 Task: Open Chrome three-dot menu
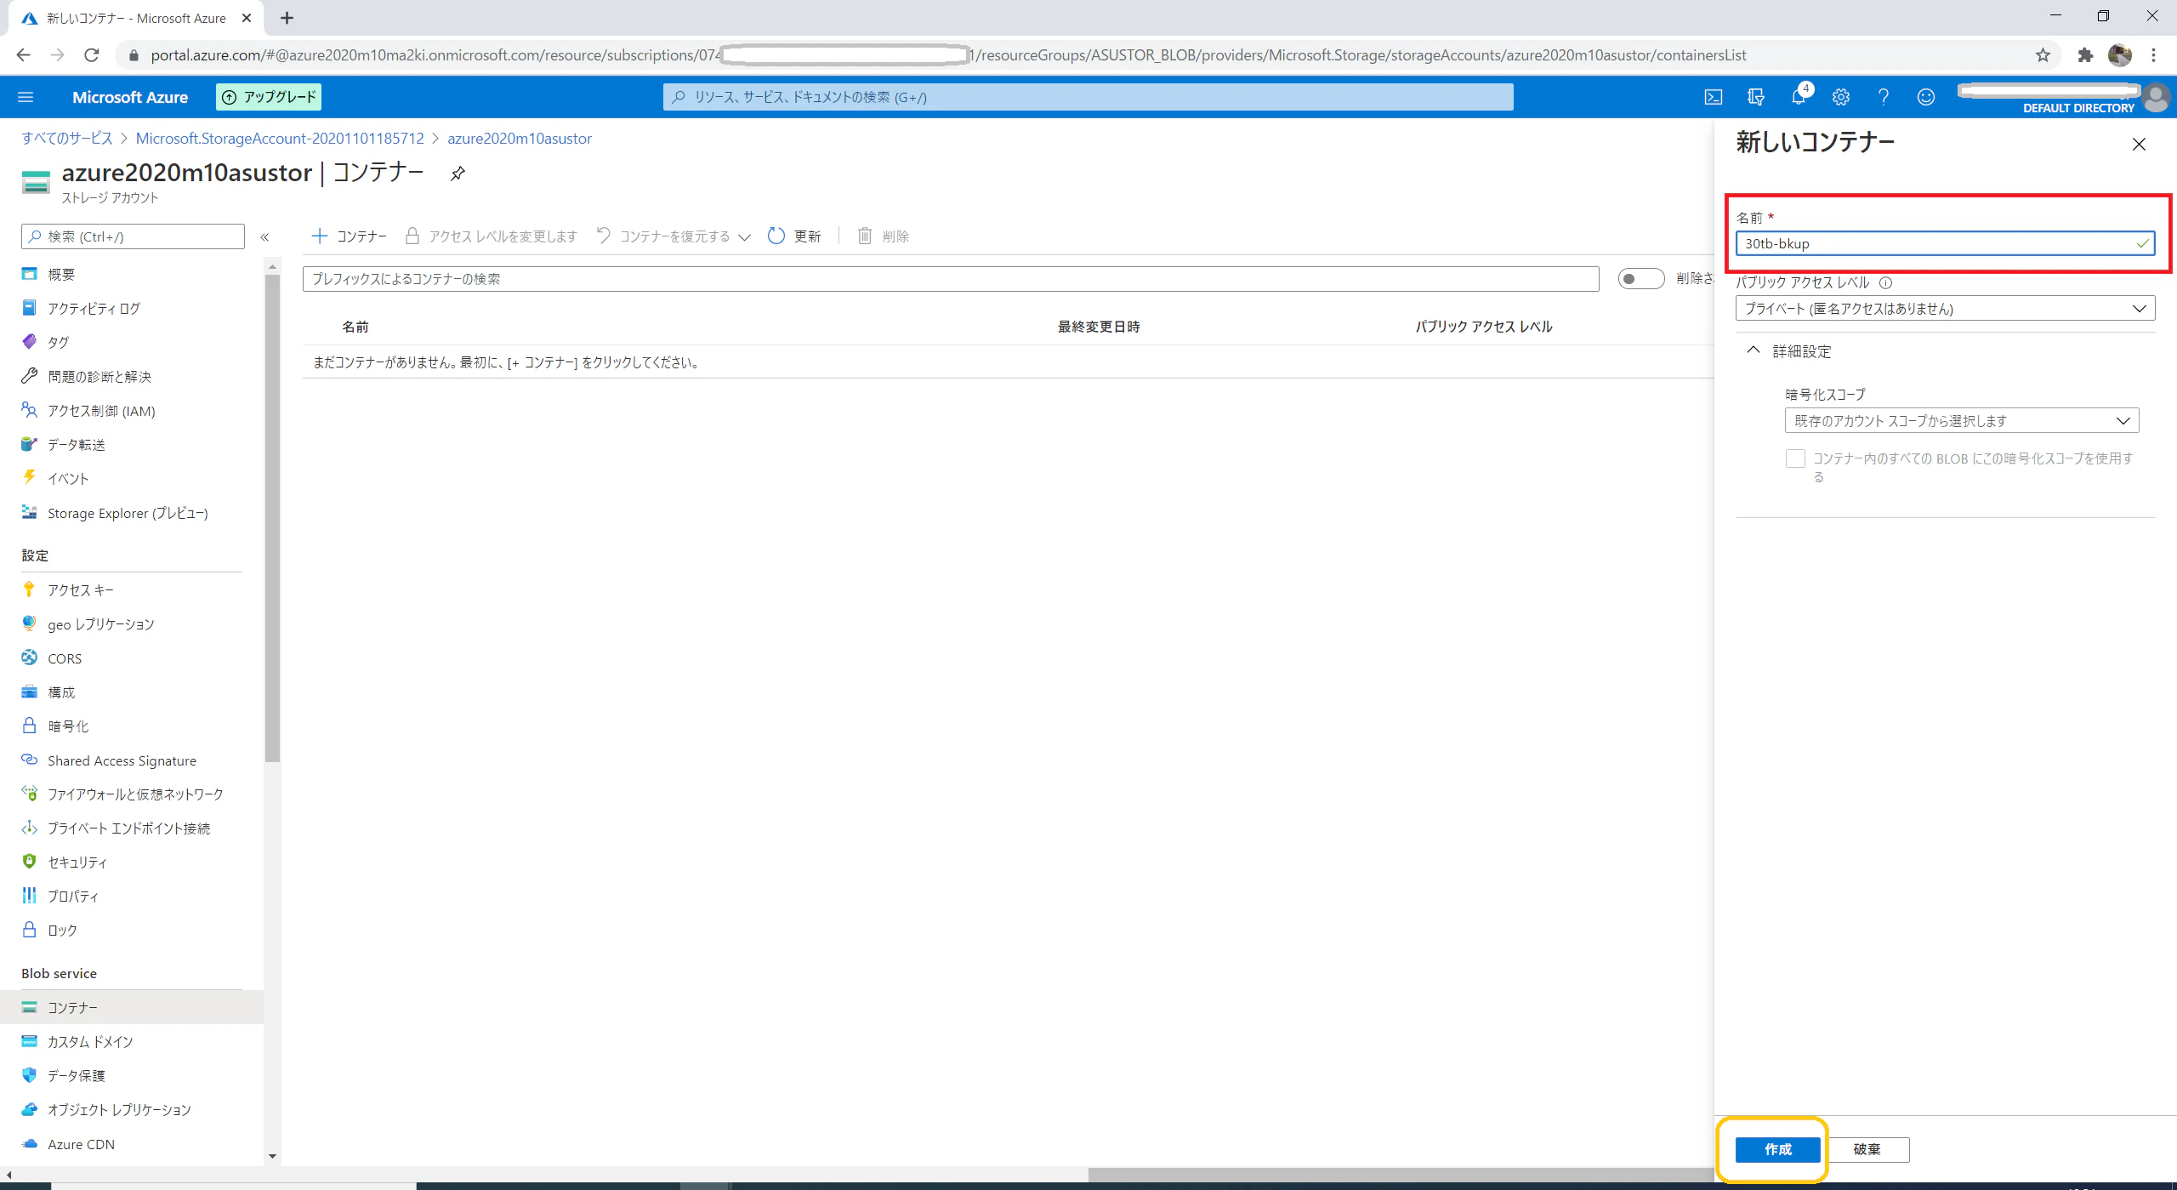click(2154, 55)
